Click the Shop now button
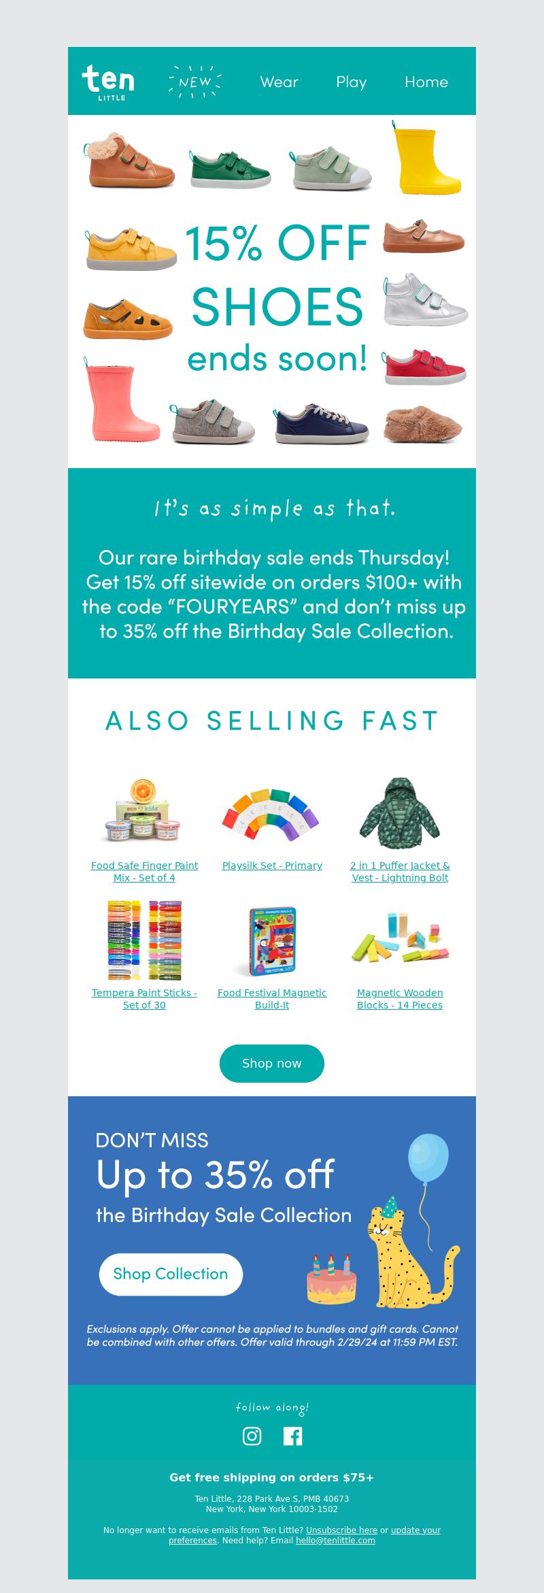 272,1063
